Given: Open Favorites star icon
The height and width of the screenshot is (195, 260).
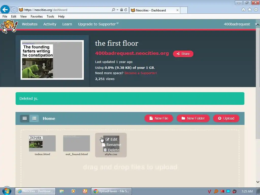Looking at the screenshot, I should pos(250,10).
